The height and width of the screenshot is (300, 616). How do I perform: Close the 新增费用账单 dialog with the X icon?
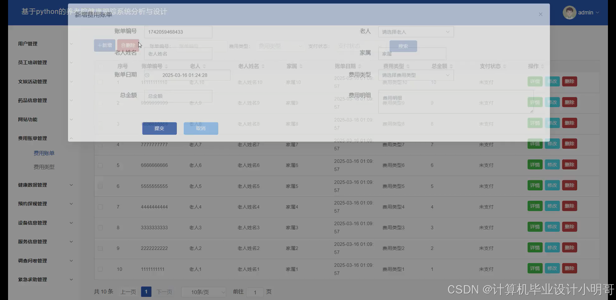(540, 14)
